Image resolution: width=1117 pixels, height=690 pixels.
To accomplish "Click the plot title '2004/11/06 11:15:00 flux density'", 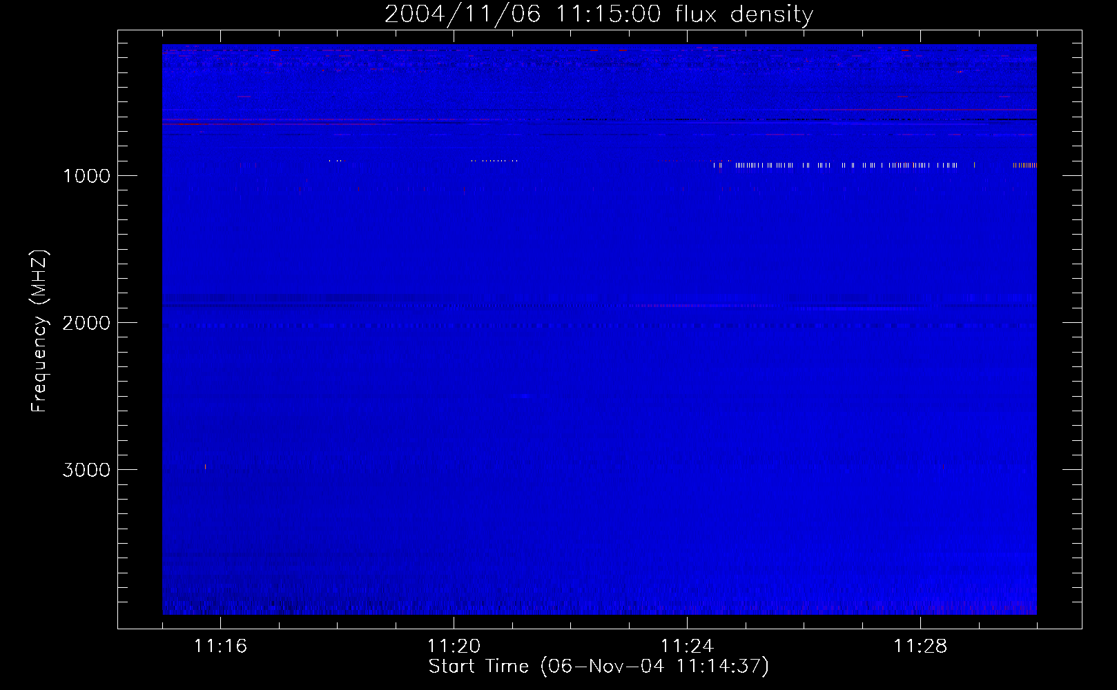I will click(x=599, y=14).
